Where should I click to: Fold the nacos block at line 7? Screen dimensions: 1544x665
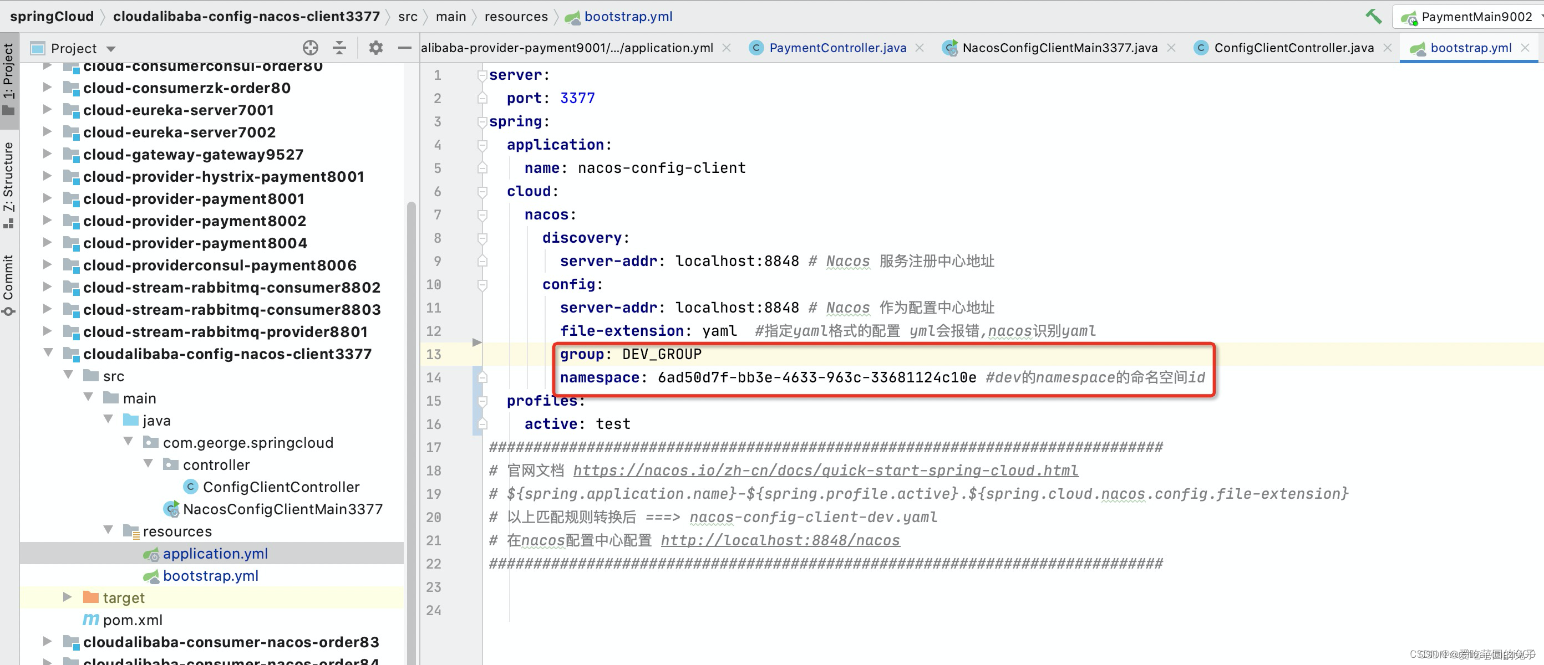[x=482, y=214]
